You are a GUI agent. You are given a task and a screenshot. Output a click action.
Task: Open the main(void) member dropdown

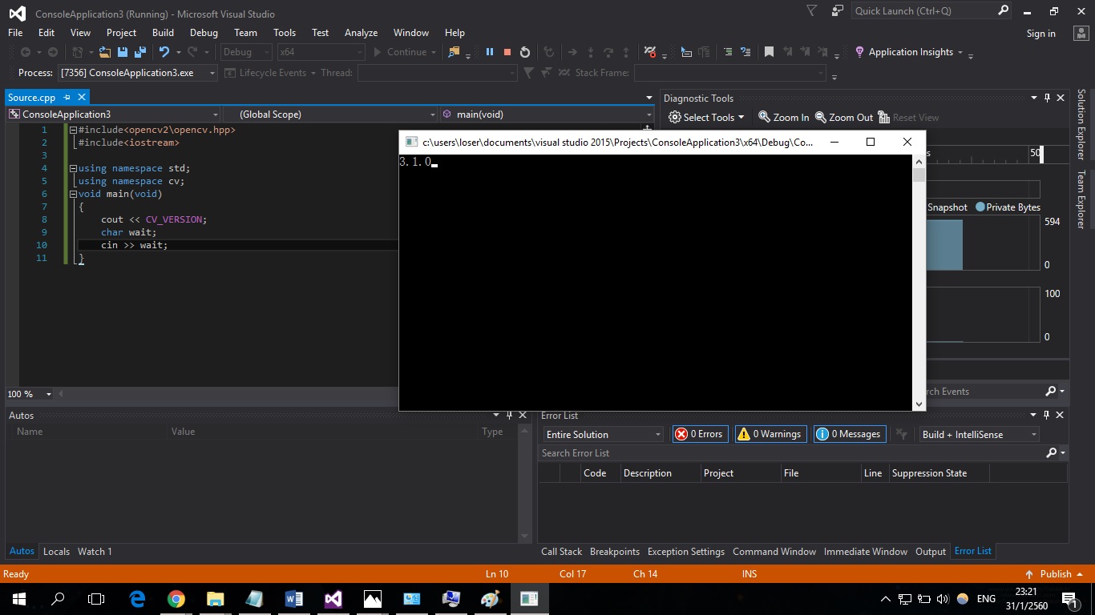pos(547,115)
